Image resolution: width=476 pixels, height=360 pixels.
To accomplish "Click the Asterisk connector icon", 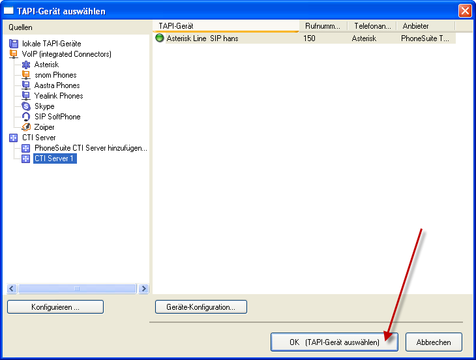I will click(26, 65).
